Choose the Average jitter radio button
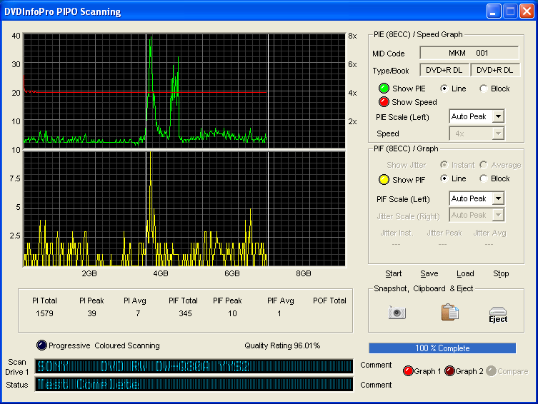The width and height of the screenshot is (538, 404). tap(484, 165)
